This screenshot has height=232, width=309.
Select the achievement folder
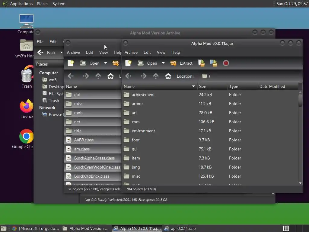(210, 95)
